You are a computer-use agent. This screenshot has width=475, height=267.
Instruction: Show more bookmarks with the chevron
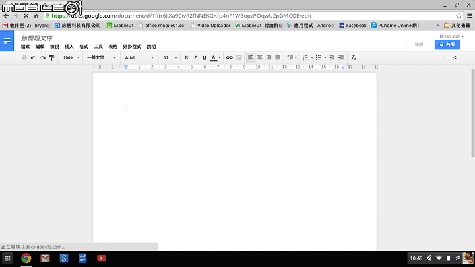pos(438,26)
